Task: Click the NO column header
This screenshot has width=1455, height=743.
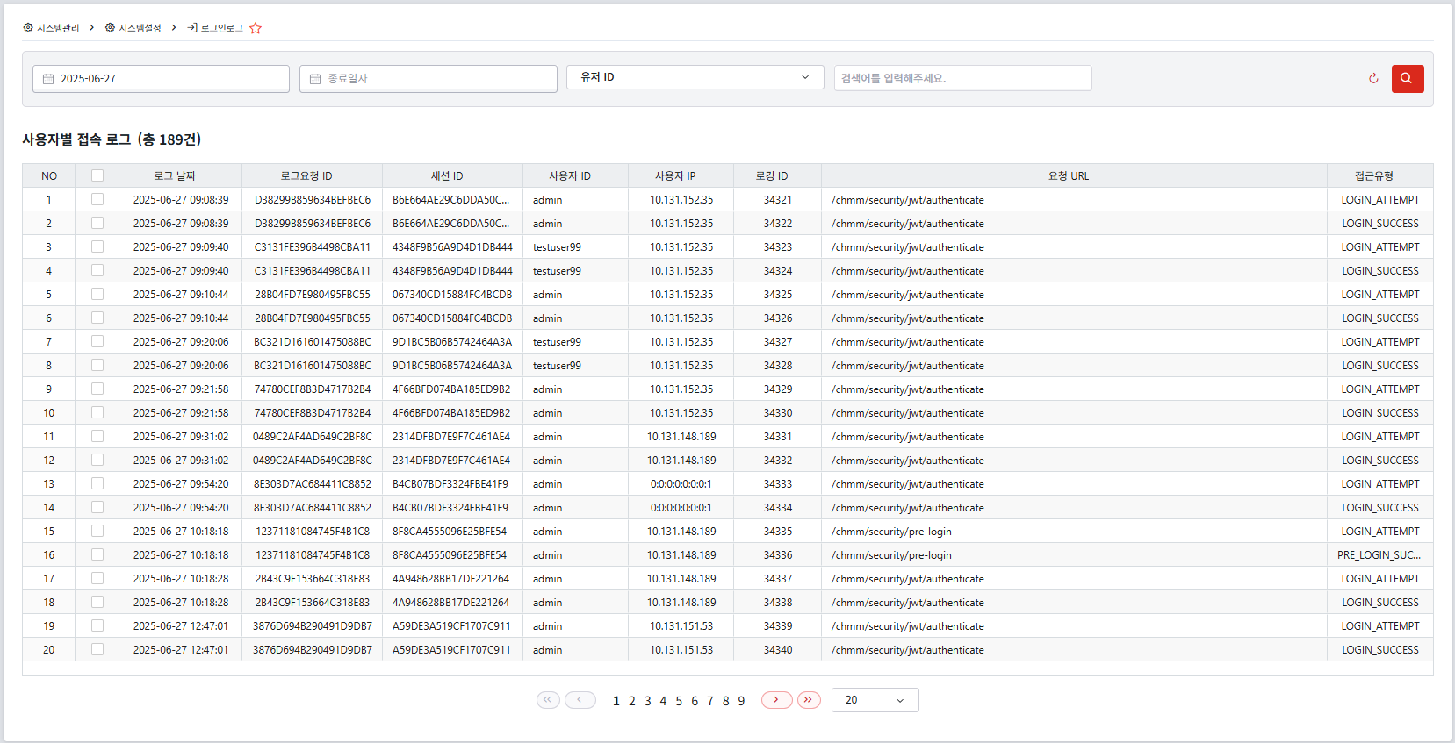Action: (x=49, y=175)
